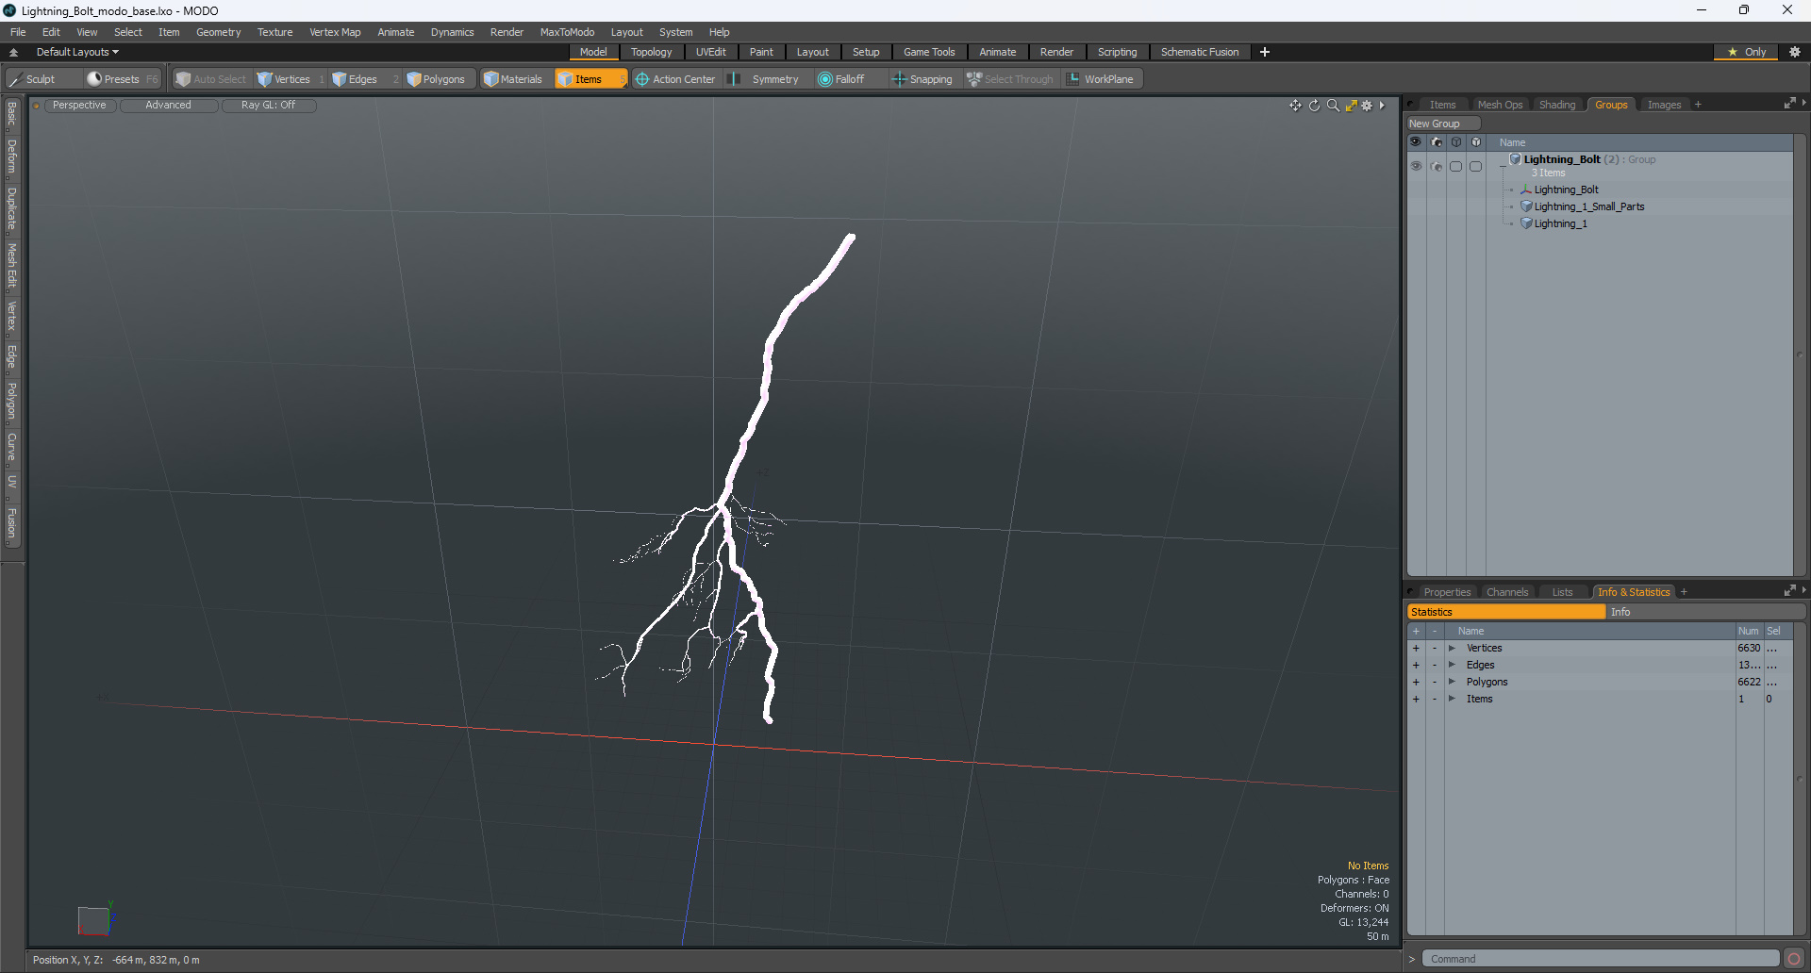
Task: Open layout settings gear at top right
Action: (x=1794, y=52)
